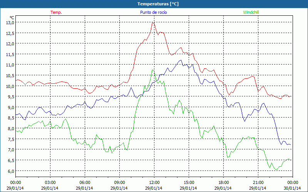The image size is (308, 192).
Task: Click the 6,5 y-axis value
Action: pos(11,160)
